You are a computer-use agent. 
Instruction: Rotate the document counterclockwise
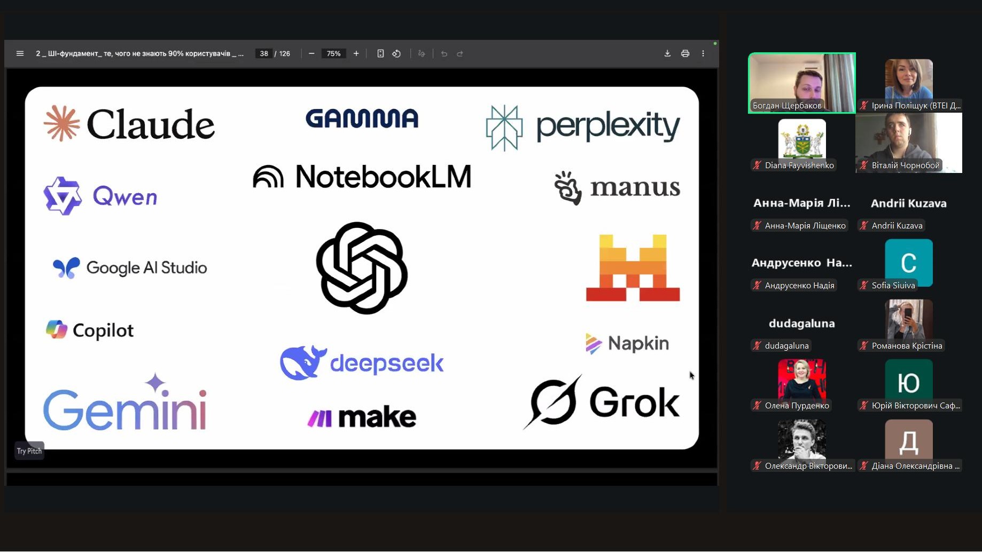pyautogui.click(x=396, y=53)
